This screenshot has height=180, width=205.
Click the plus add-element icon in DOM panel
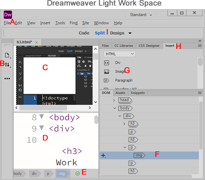point(104,155)
